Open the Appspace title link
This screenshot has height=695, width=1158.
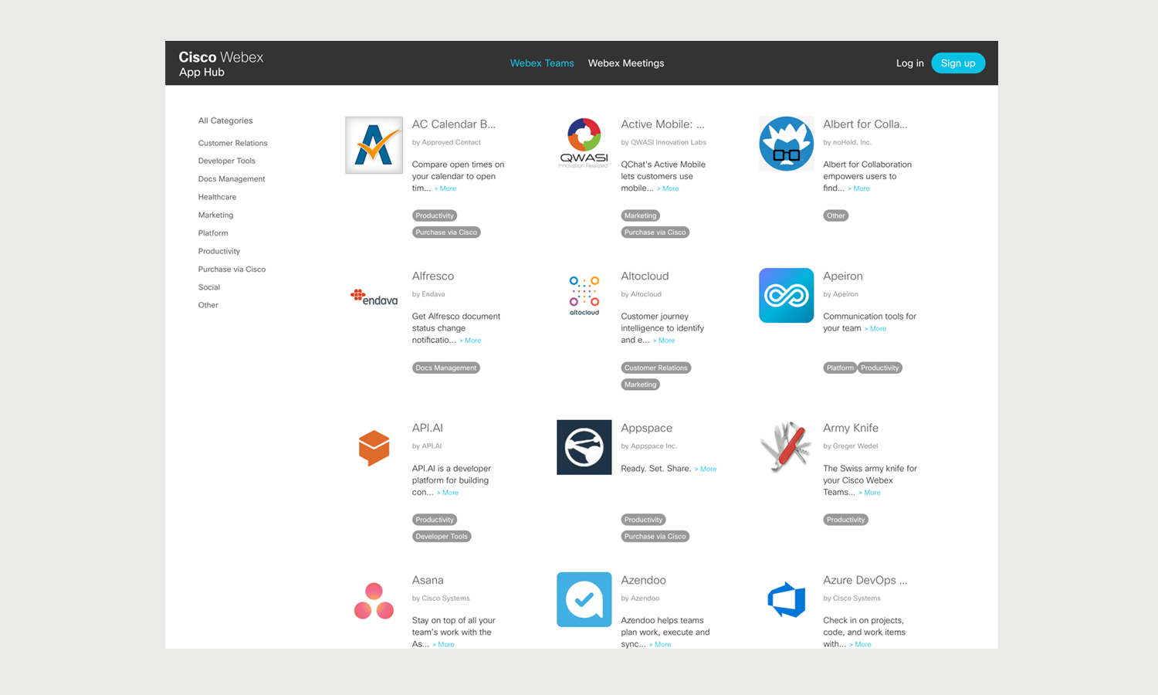tap(646, 429)
